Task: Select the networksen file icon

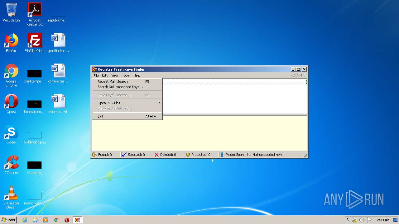Action: click(x=35, y=198)
